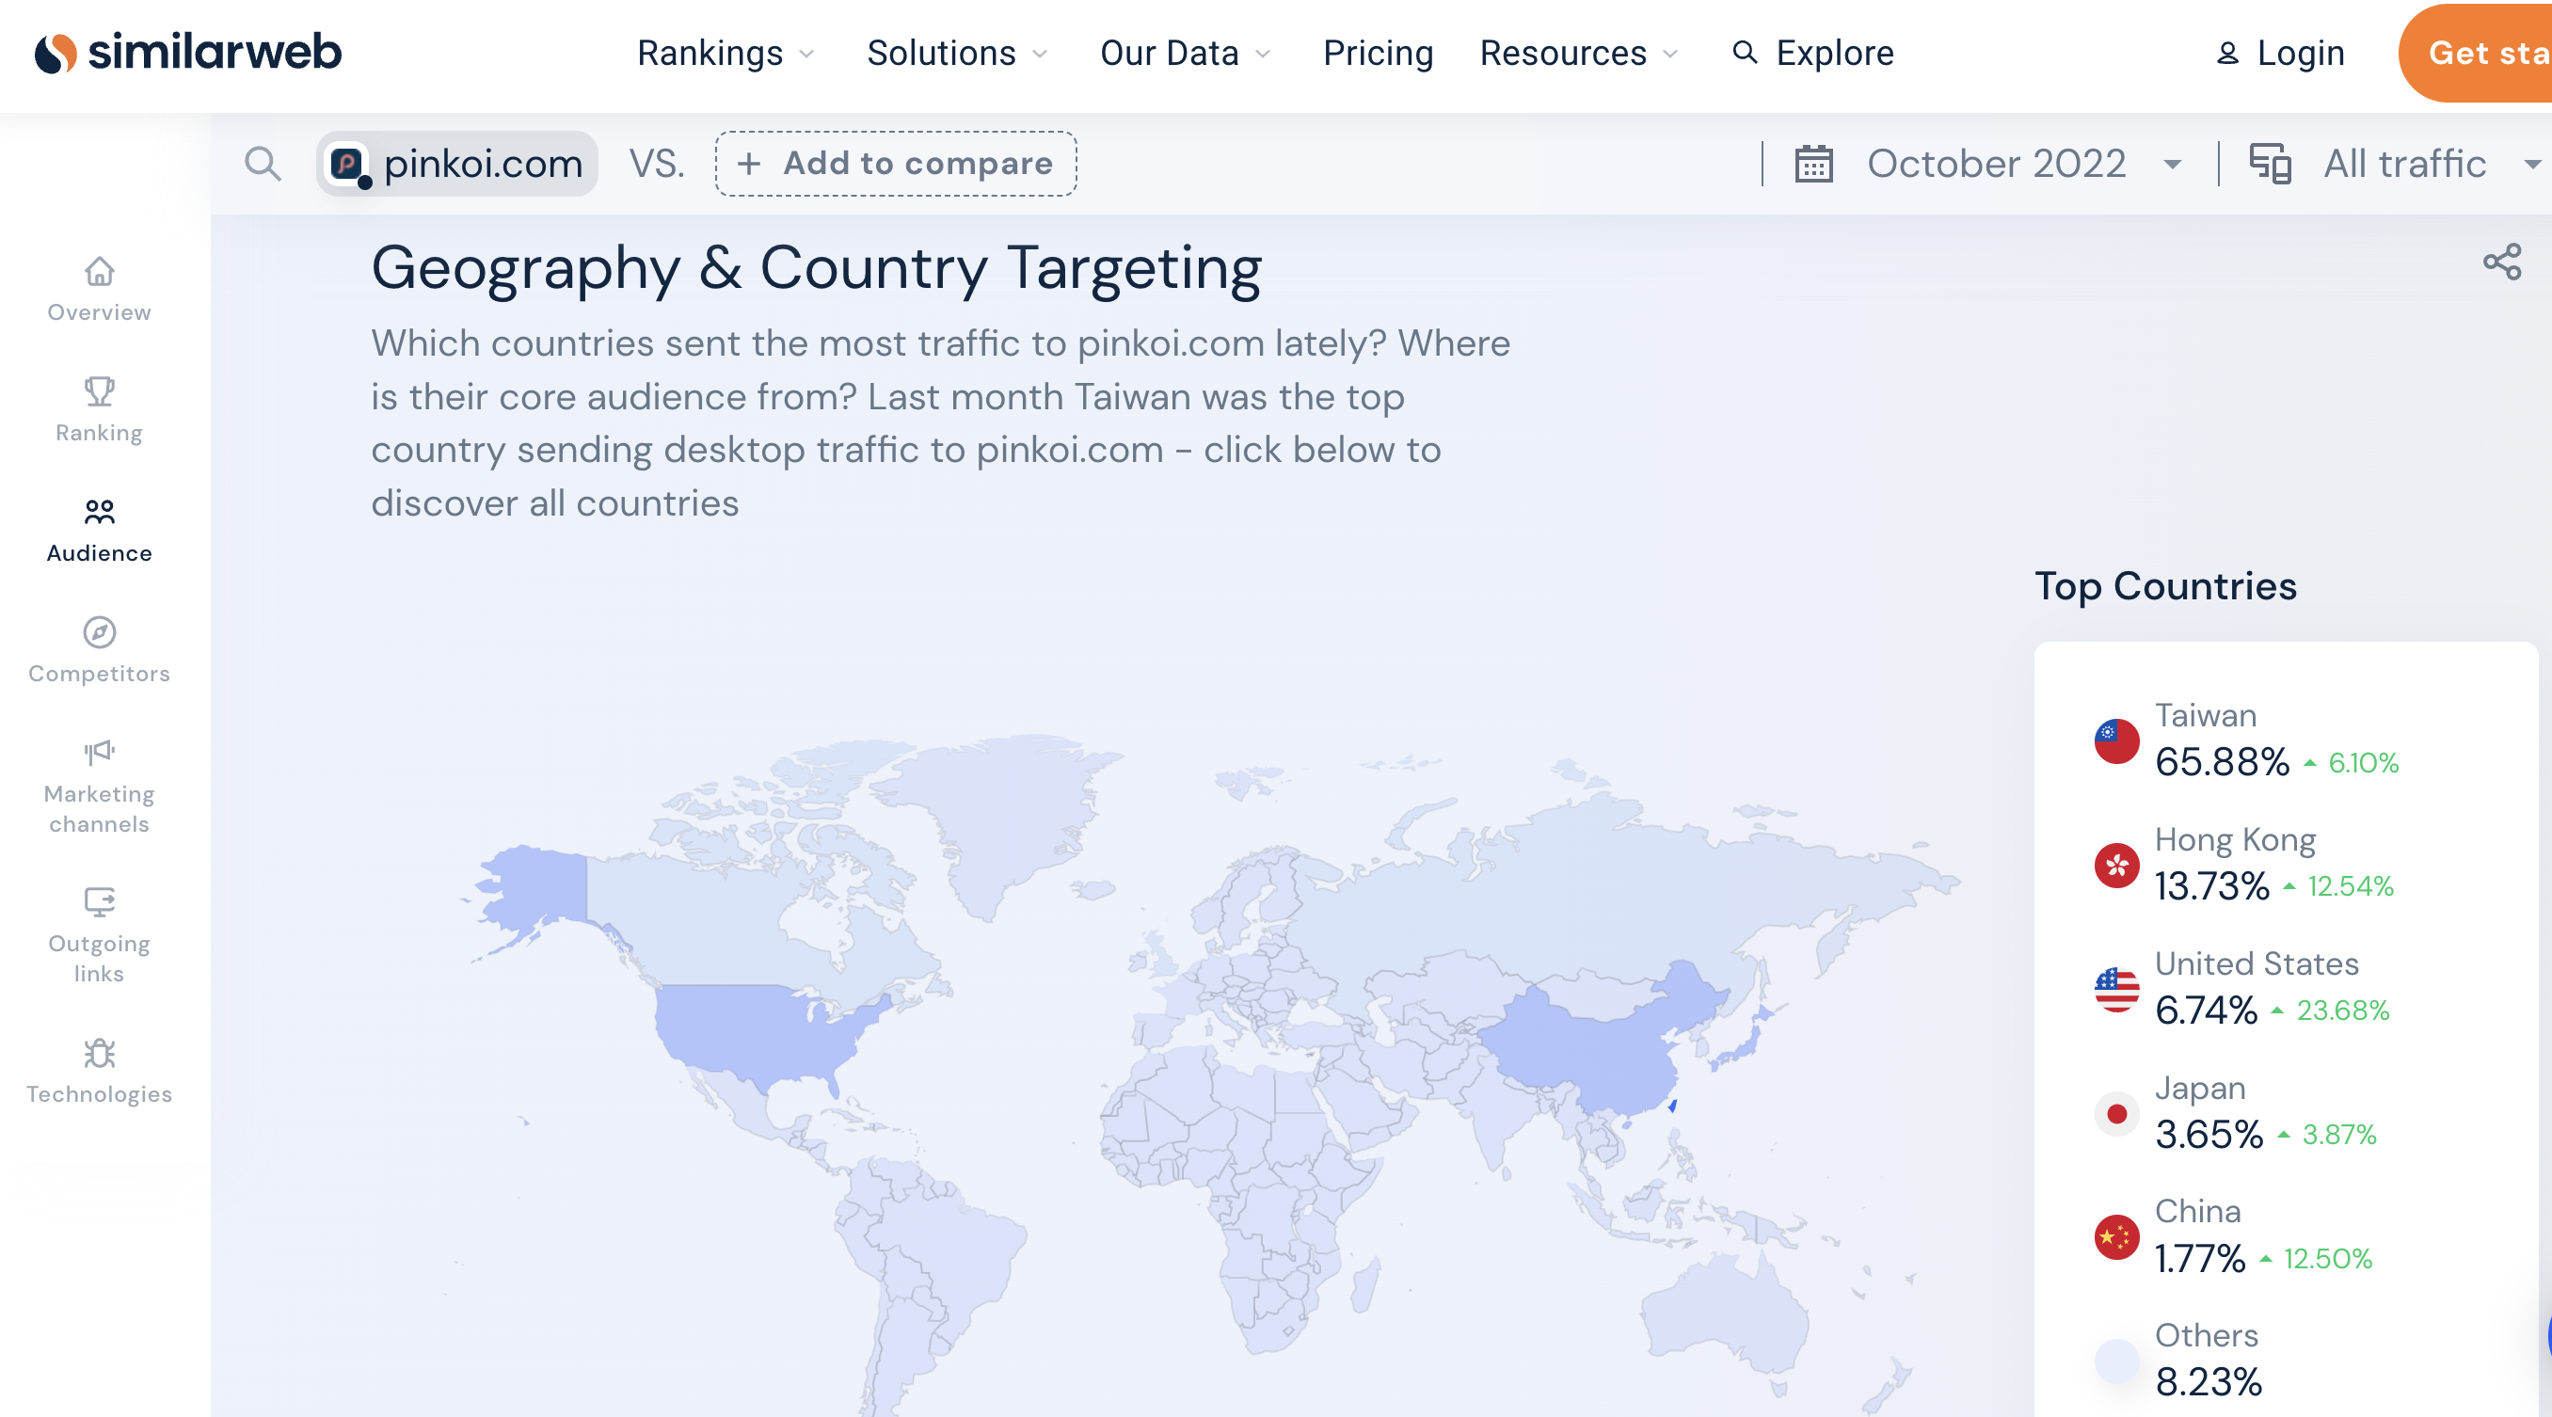
Task: Go to the Technologies section
Action: [x=99, y=1073]
